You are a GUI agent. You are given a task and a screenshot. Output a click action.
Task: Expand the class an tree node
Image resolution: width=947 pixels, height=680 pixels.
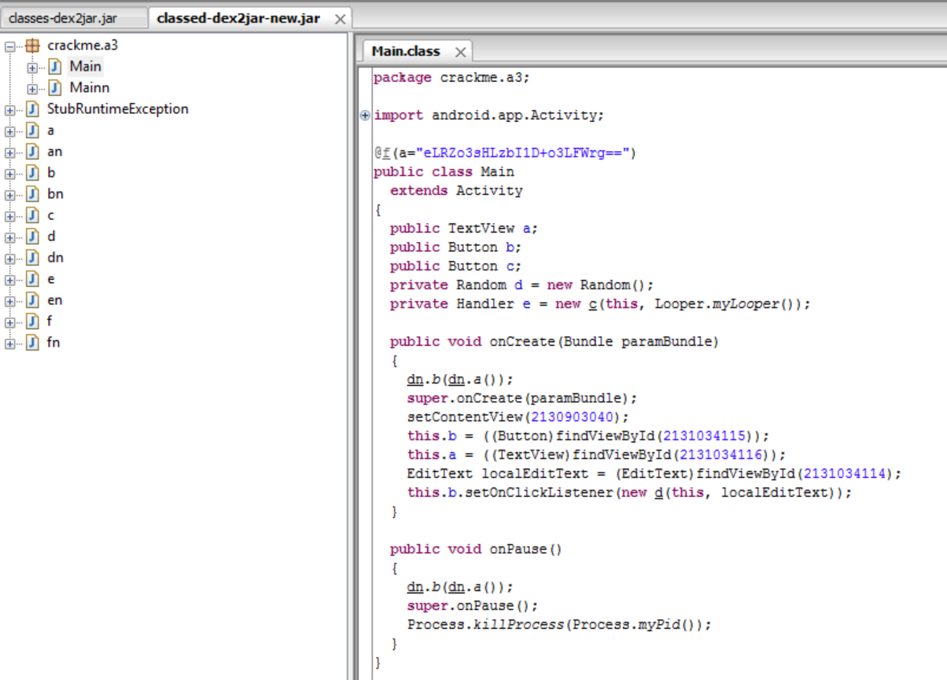(9, 152)
